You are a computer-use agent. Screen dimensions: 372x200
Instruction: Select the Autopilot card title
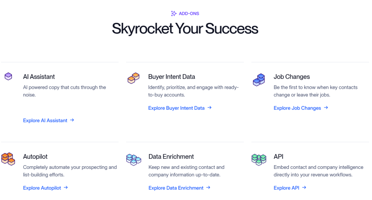click(x=35, y=157)
